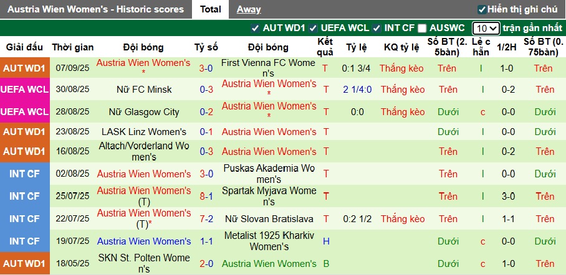Open Metalist 1925 Kharkiv Women's link

click(x=268, y=241)
